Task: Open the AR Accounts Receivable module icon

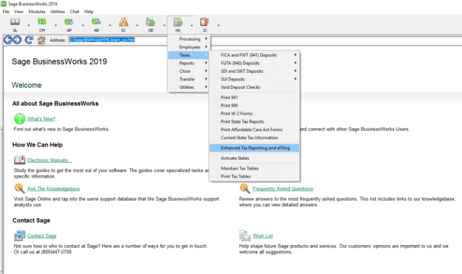Action: (x=96, y=23)
